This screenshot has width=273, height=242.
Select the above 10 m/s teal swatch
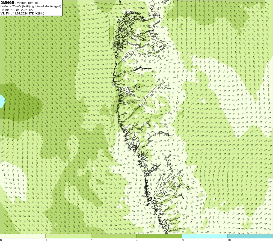click(x=250, y=236)
